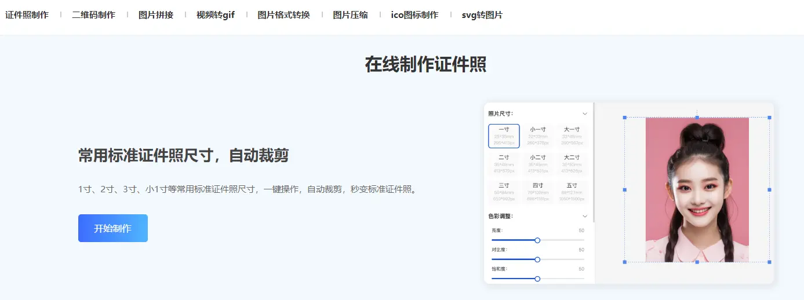Select the 三寸 size option
Viewport: 804px width, 300px height.
tap(504, 192)
